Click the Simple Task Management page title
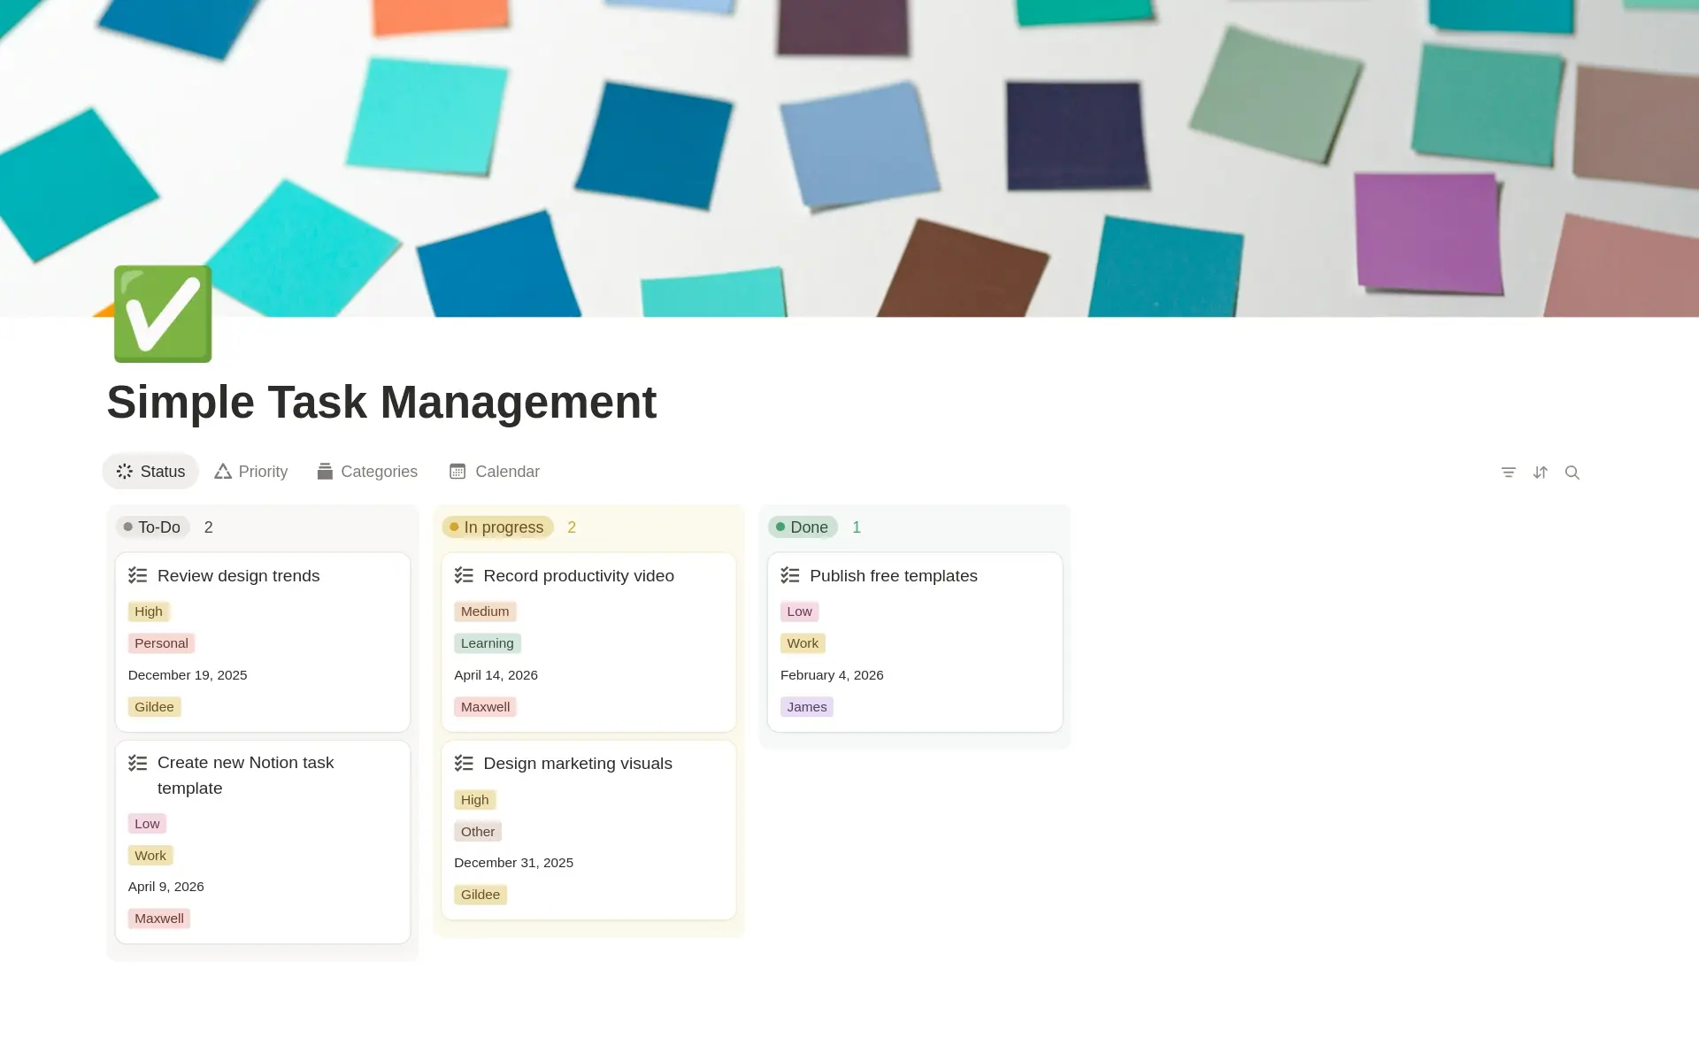 point(381,403)
